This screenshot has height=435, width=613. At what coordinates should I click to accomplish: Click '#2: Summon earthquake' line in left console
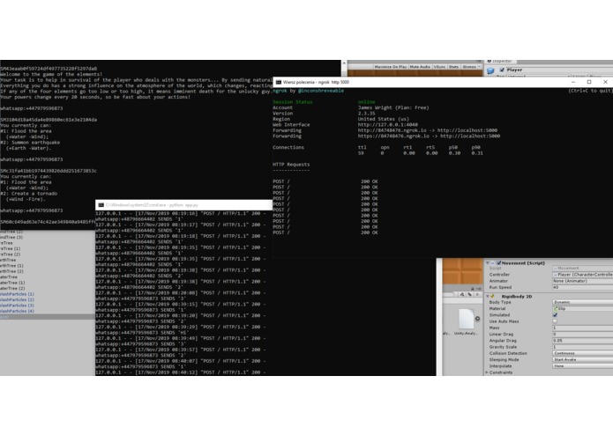30,143
